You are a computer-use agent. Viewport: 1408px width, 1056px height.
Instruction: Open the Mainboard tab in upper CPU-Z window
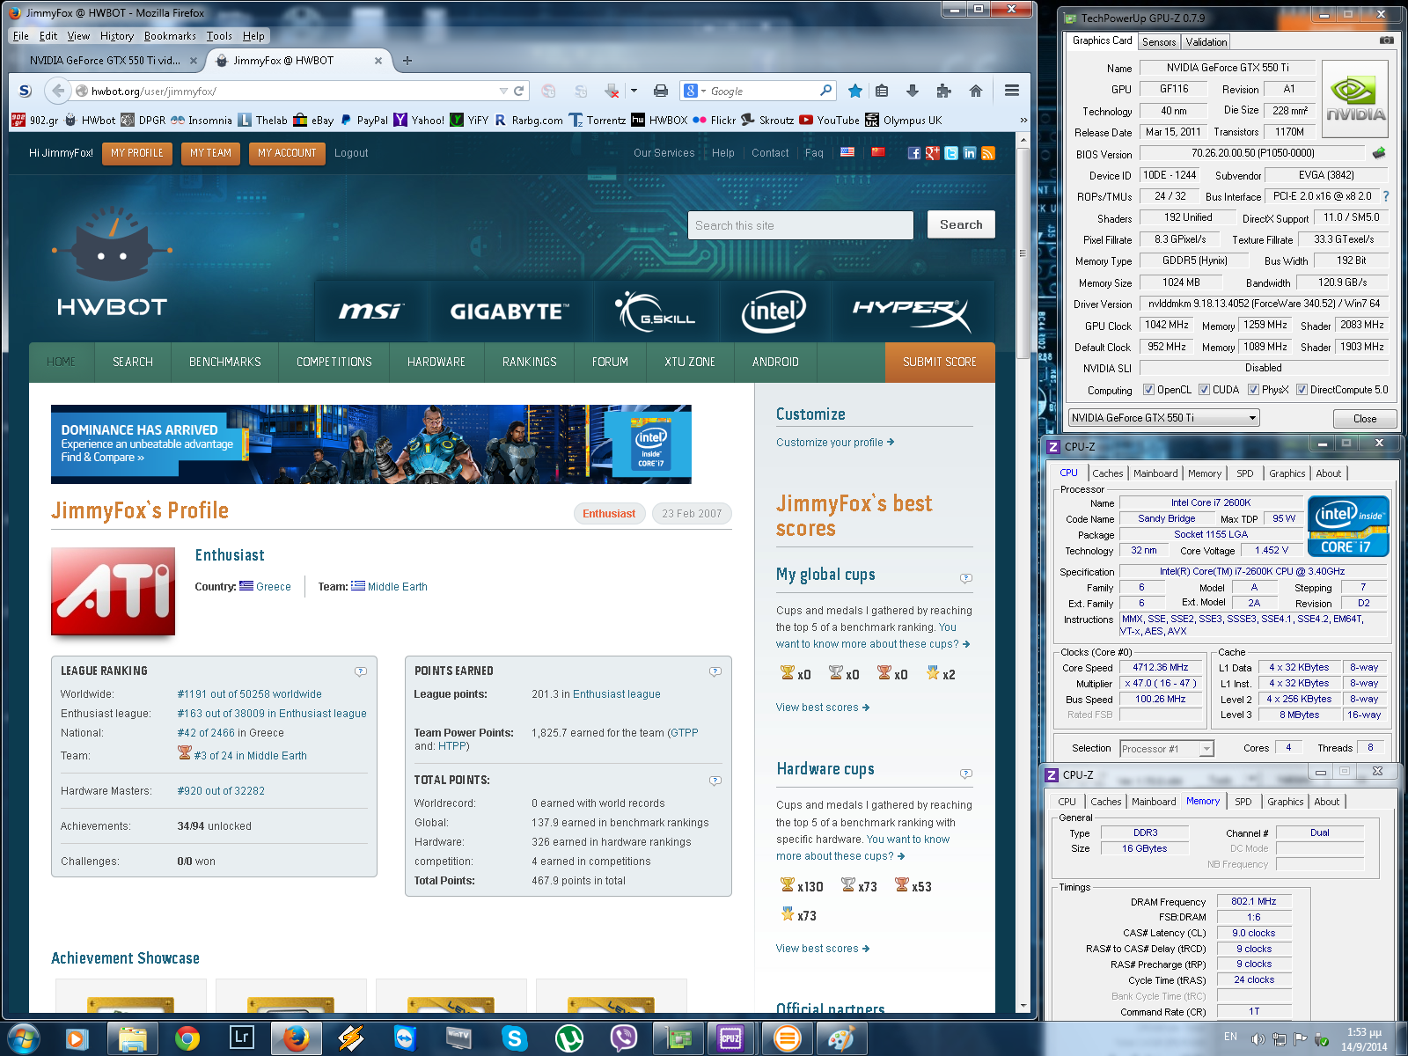1155,473
